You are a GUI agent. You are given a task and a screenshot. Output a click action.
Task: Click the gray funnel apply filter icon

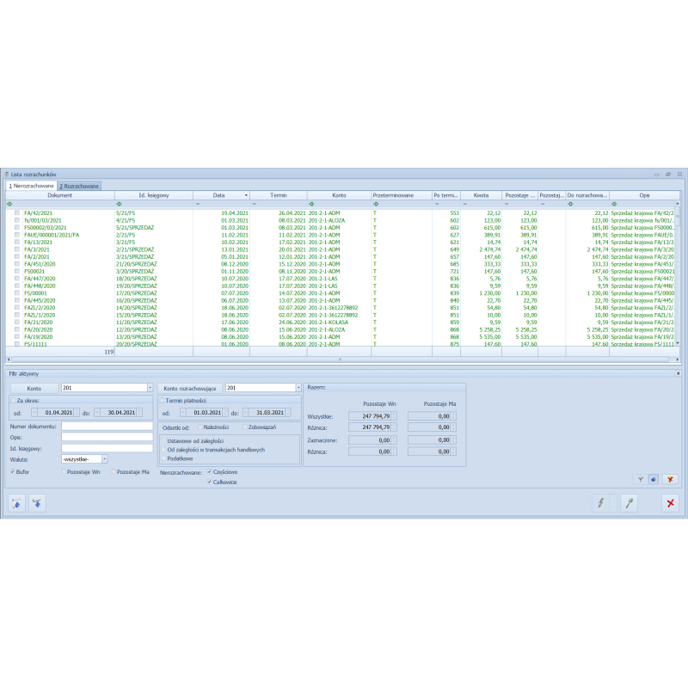click(x=641, y=479)
